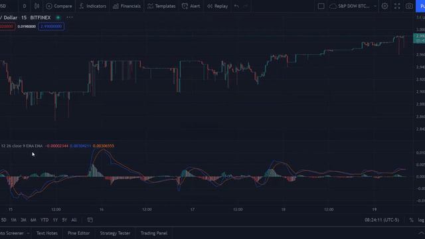Toggle percent scale mode
This screenshot has width=425, height=239.
[411, 220]
